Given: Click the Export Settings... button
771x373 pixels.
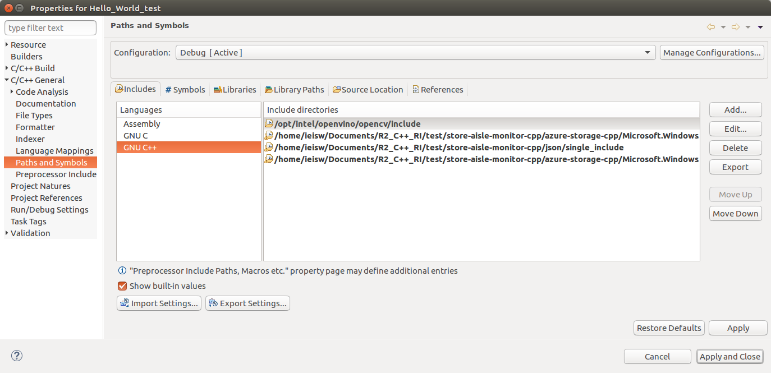Looking at the screenshot, I should [247, 303].
